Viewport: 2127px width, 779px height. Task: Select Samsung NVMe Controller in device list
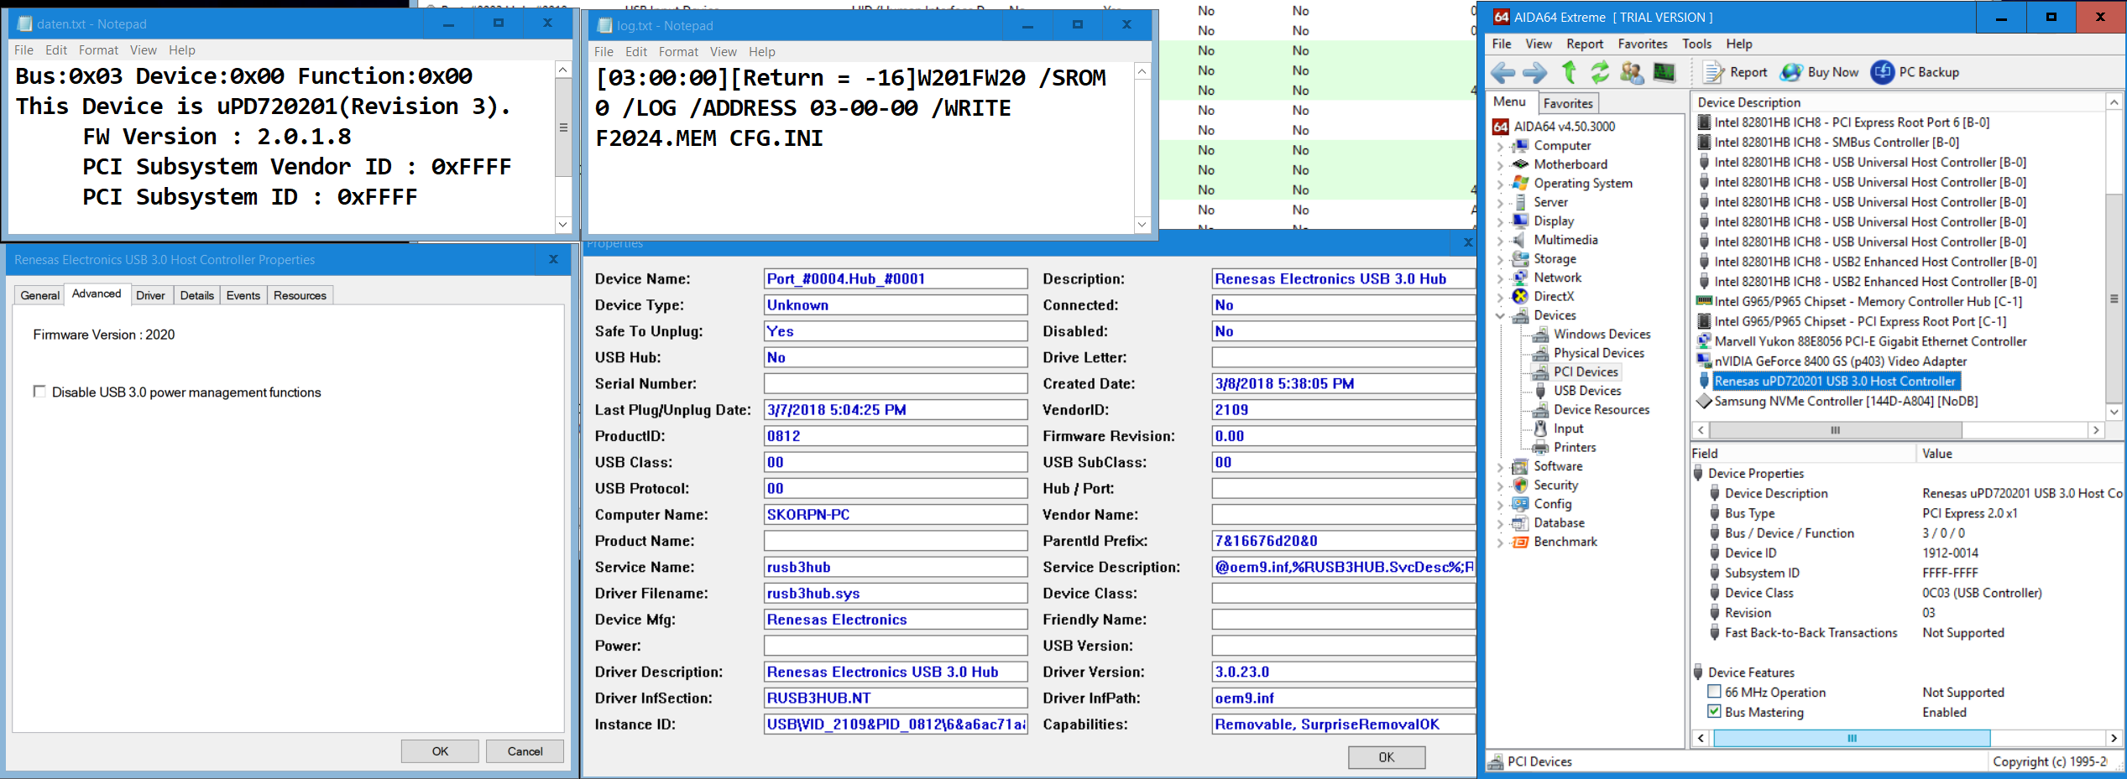click(1846, 402)
